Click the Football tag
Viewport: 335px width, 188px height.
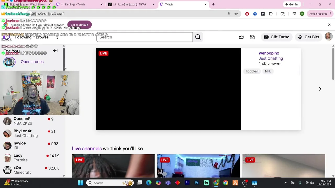[x=252, y=71]
